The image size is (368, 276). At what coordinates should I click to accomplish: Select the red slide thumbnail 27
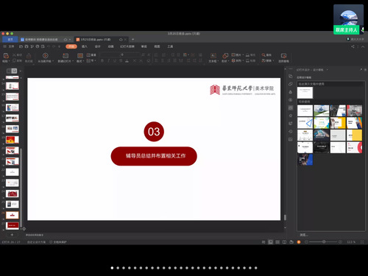13,225
